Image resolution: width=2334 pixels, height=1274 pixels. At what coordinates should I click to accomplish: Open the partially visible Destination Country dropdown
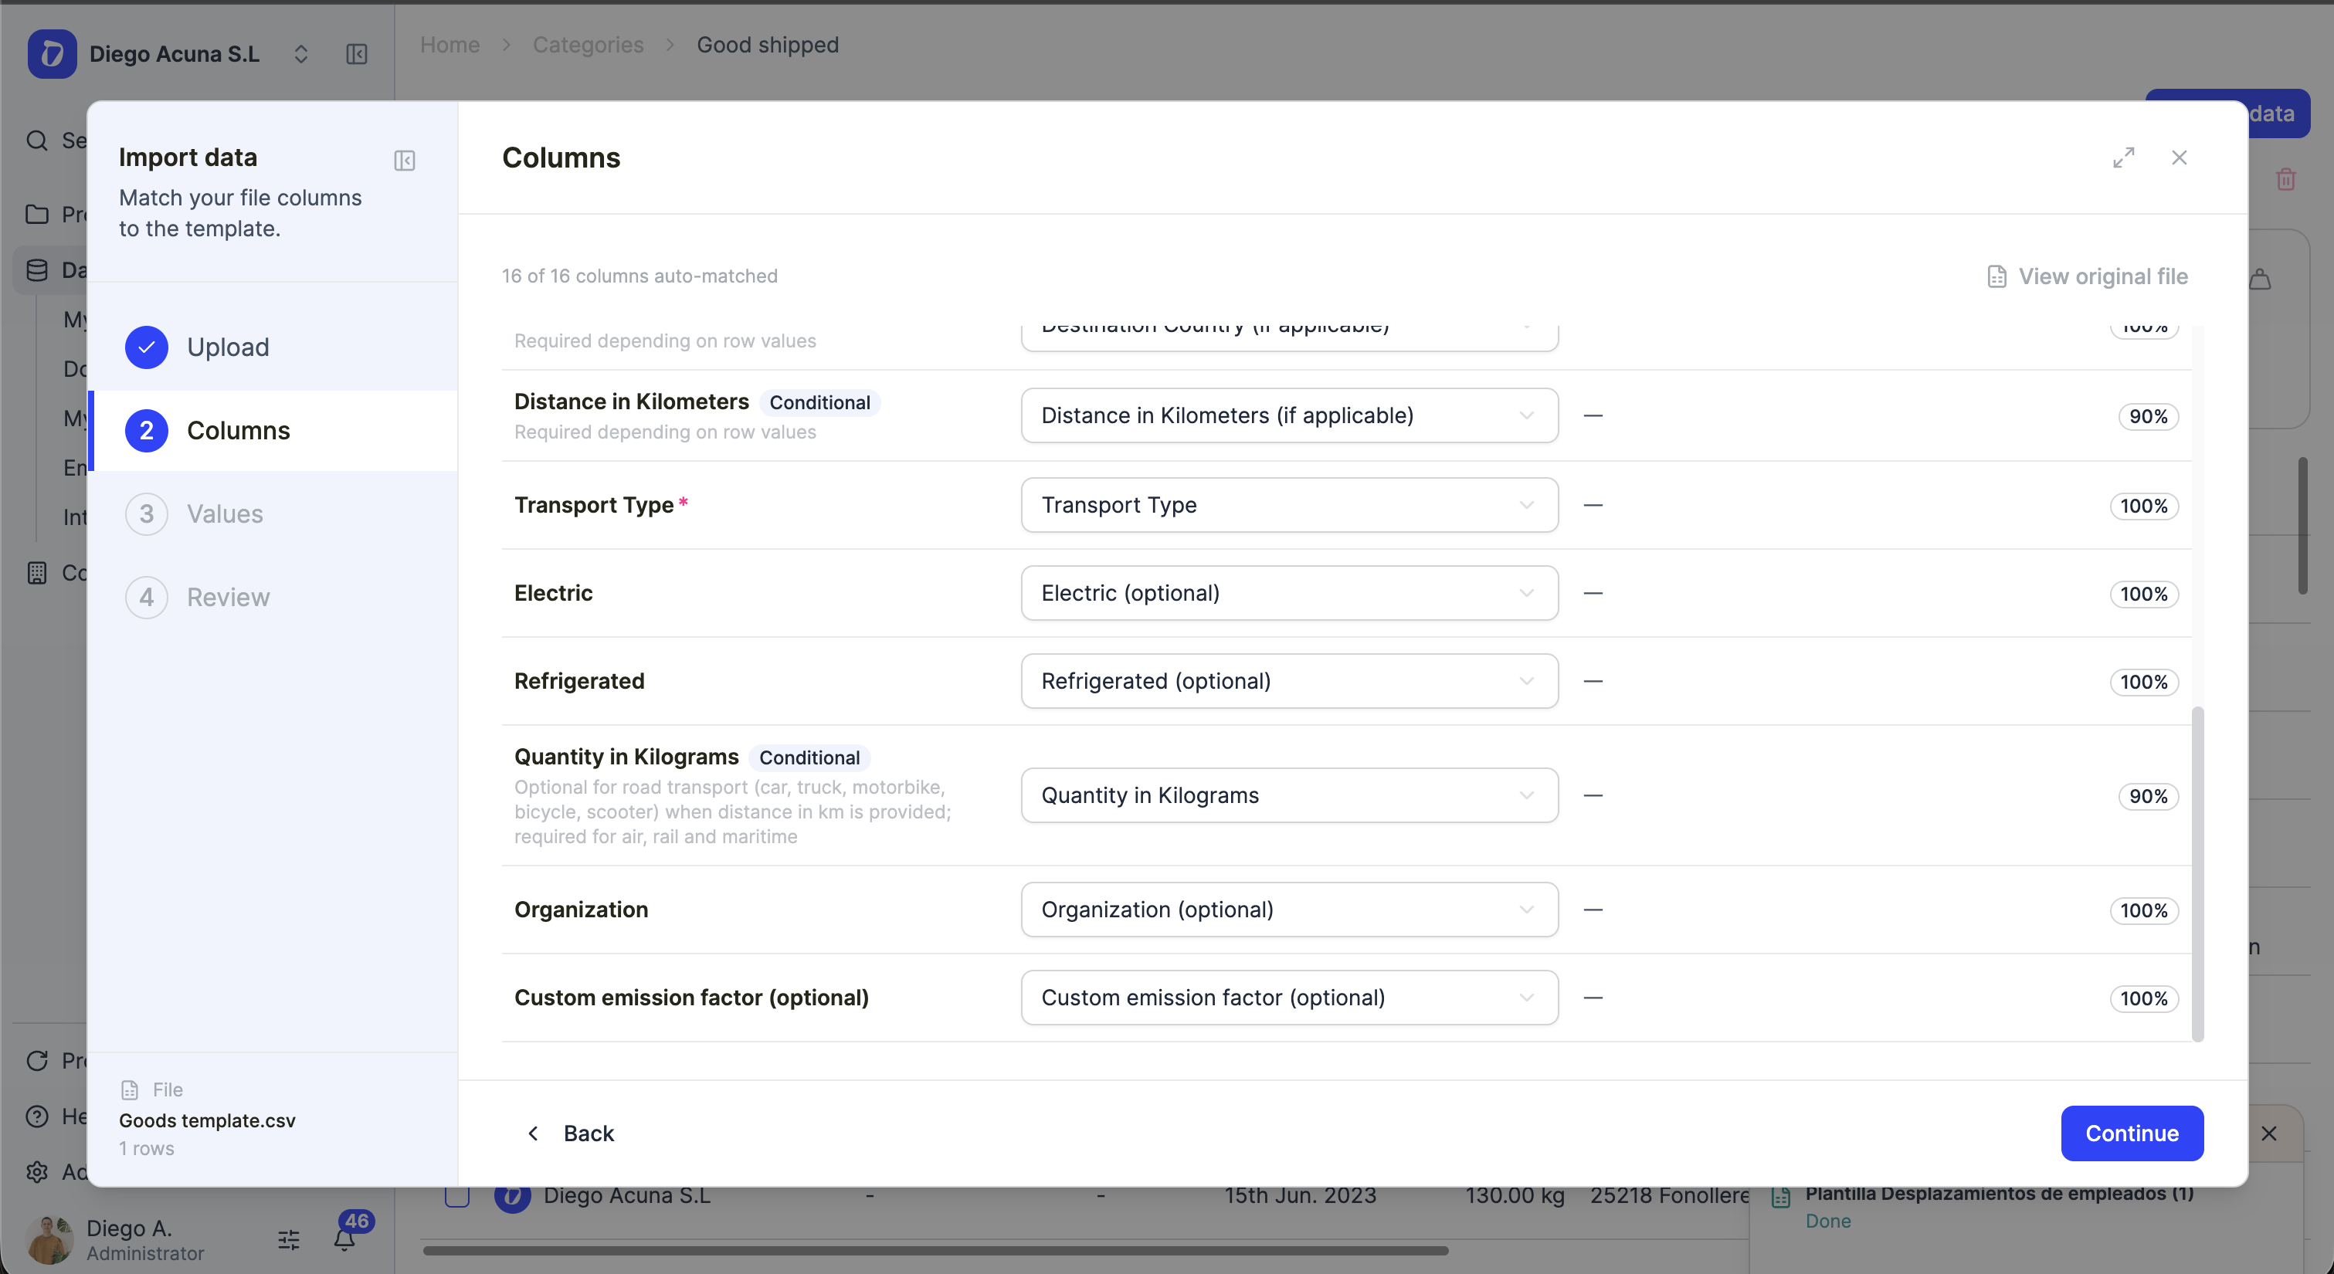1289,337
